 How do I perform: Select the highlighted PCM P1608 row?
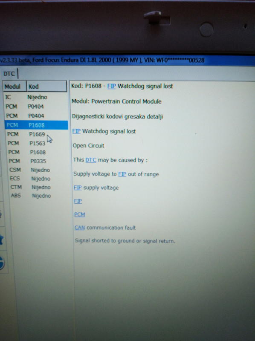click(36, 125)
